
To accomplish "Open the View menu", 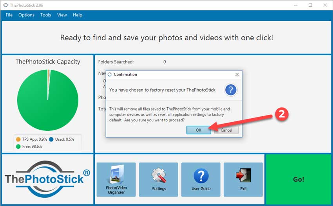I will coord(62,15).
